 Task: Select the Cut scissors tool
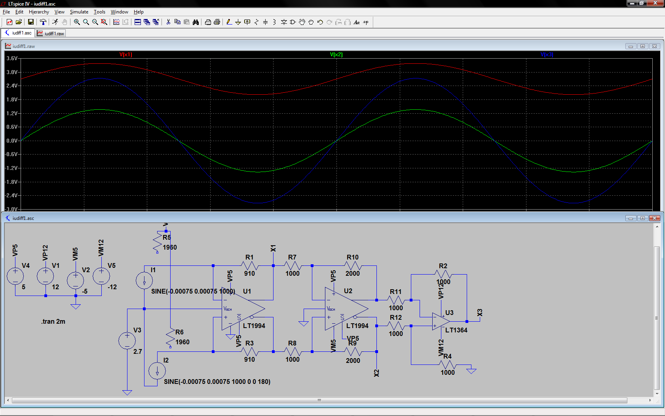pos(168,22)
